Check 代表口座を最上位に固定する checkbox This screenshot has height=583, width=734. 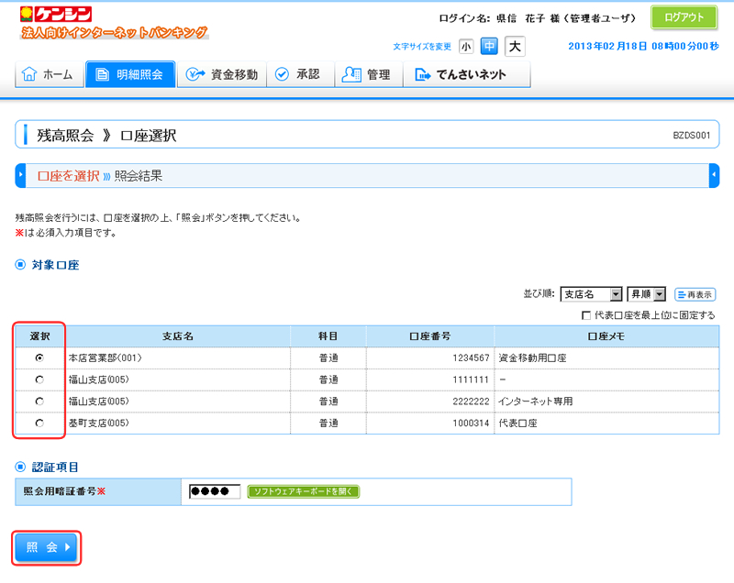[586, 315]
